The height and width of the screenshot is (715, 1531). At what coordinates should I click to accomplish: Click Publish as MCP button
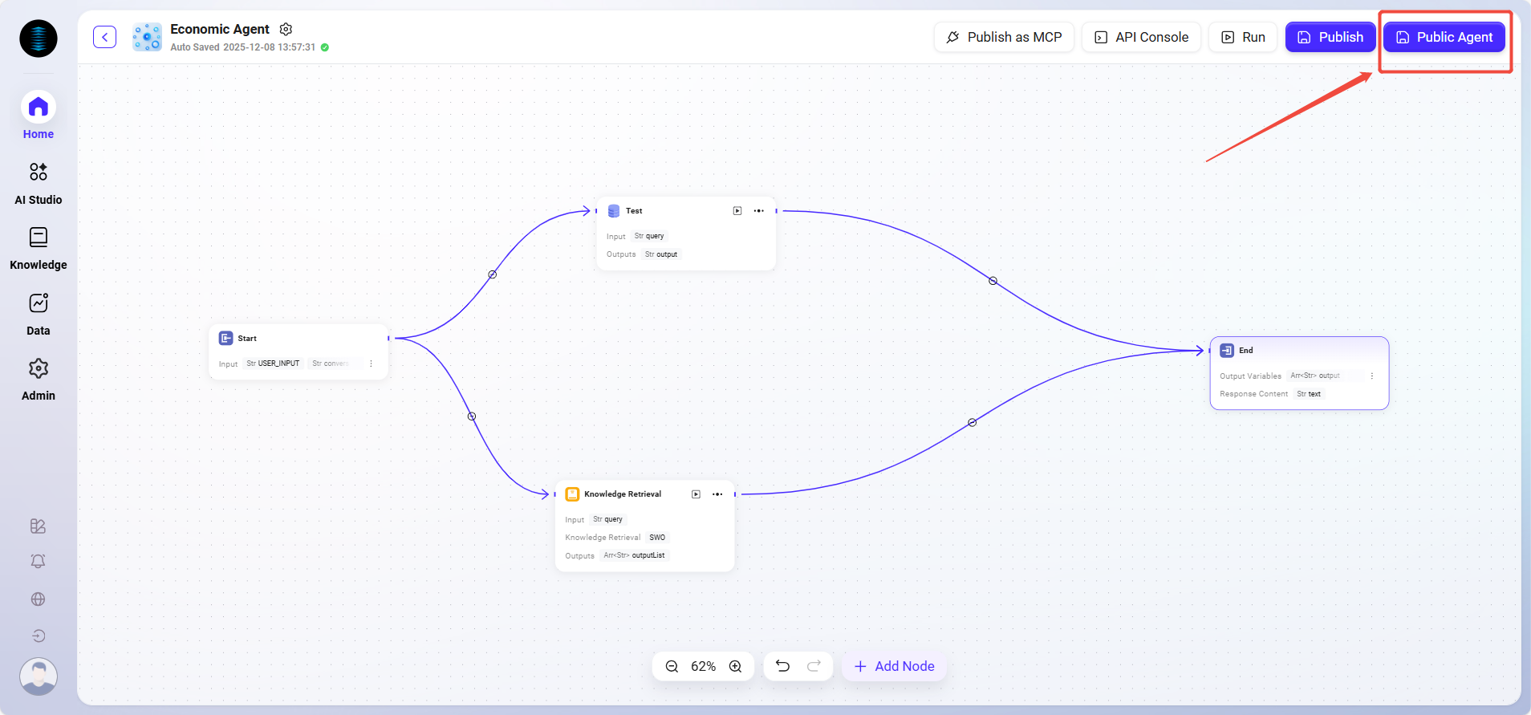point(1004,37)
